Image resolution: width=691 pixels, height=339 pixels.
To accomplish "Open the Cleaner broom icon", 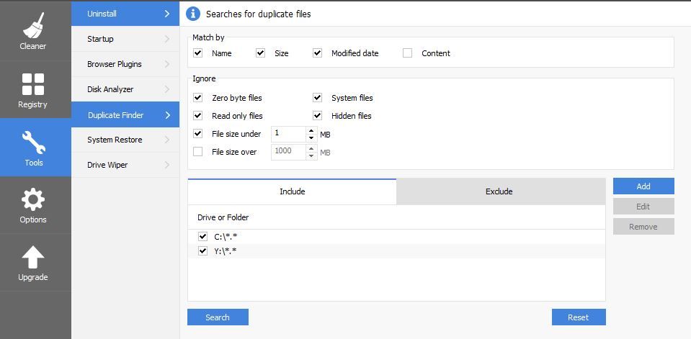I will point(33,25).
